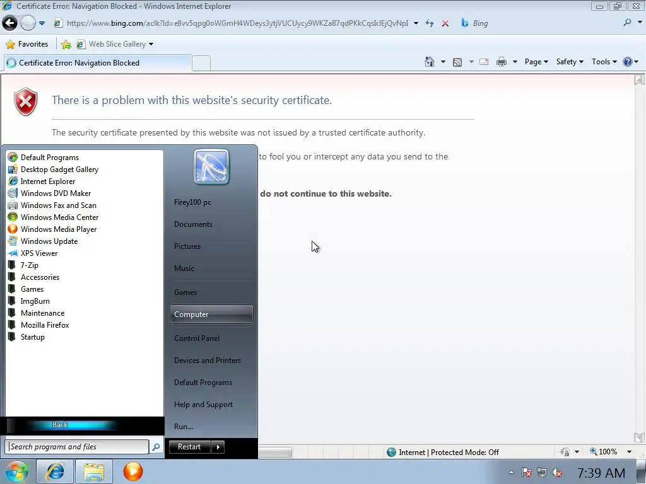
Task: Click the IE Forward navigation arrow
Action: click(x=28, y=23)
